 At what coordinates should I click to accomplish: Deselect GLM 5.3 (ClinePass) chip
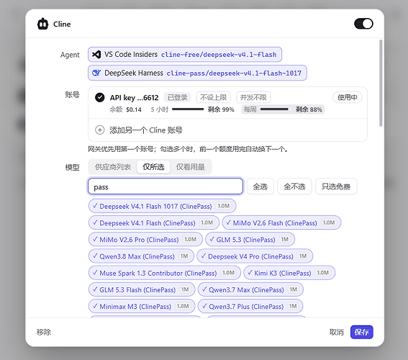coord(250,240)
